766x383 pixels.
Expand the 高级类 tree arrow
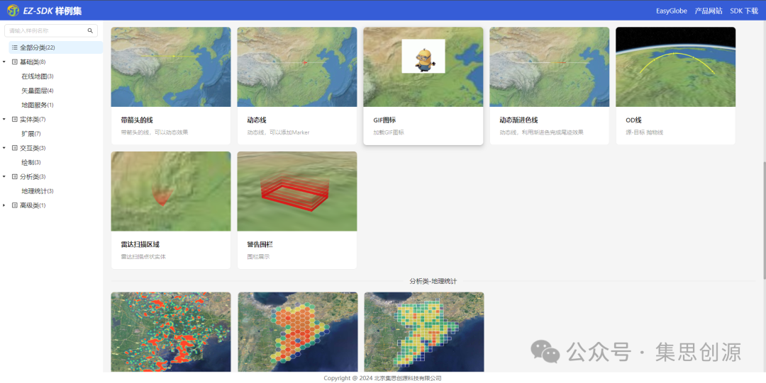point(4,205)
